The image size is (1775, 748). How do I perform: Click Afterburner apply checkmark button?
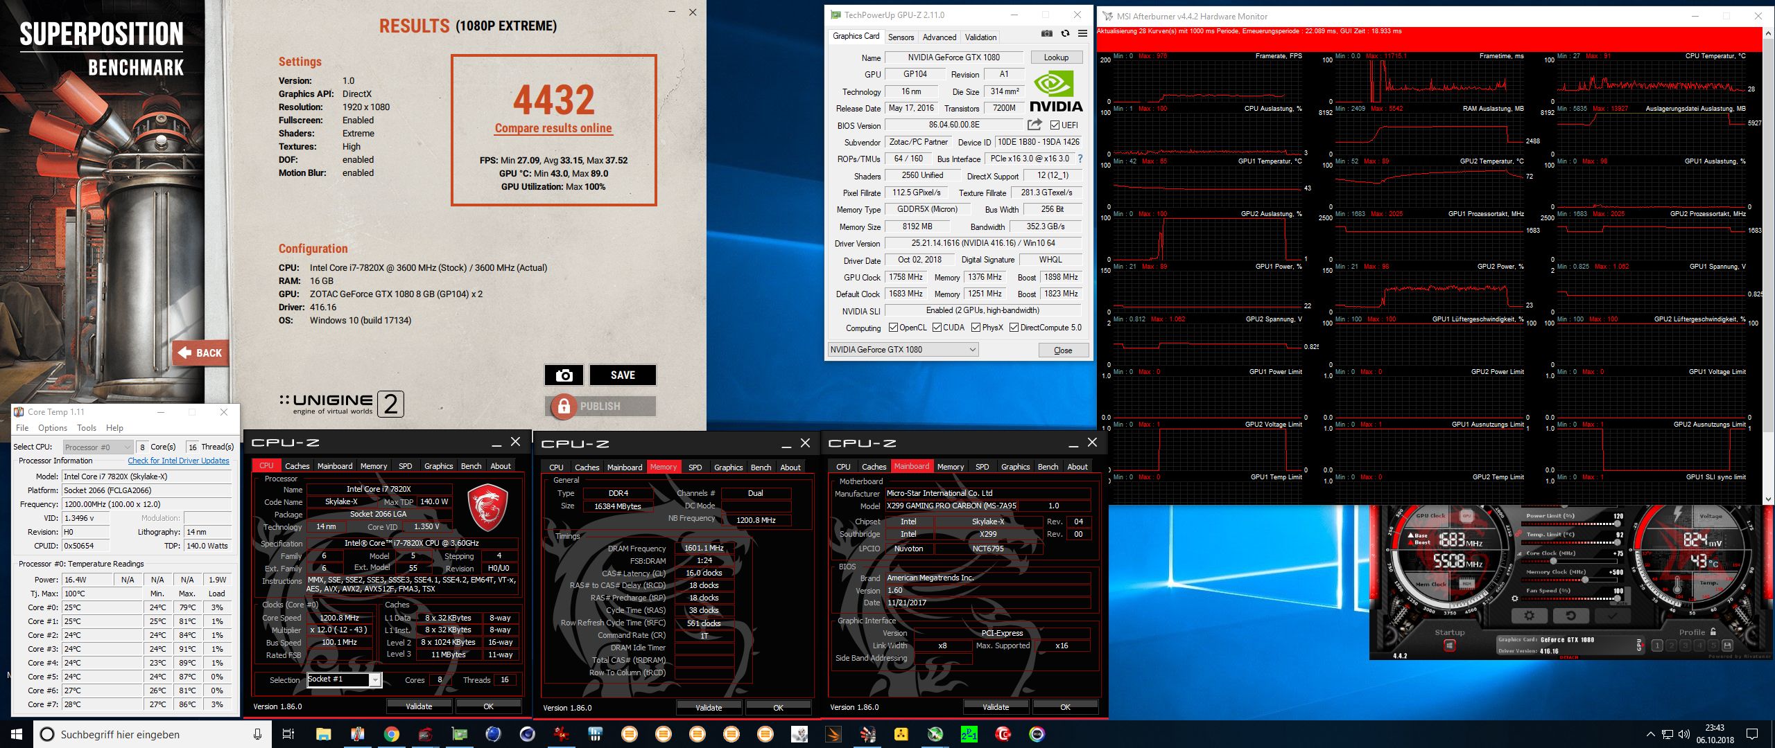coord(1613,616)
